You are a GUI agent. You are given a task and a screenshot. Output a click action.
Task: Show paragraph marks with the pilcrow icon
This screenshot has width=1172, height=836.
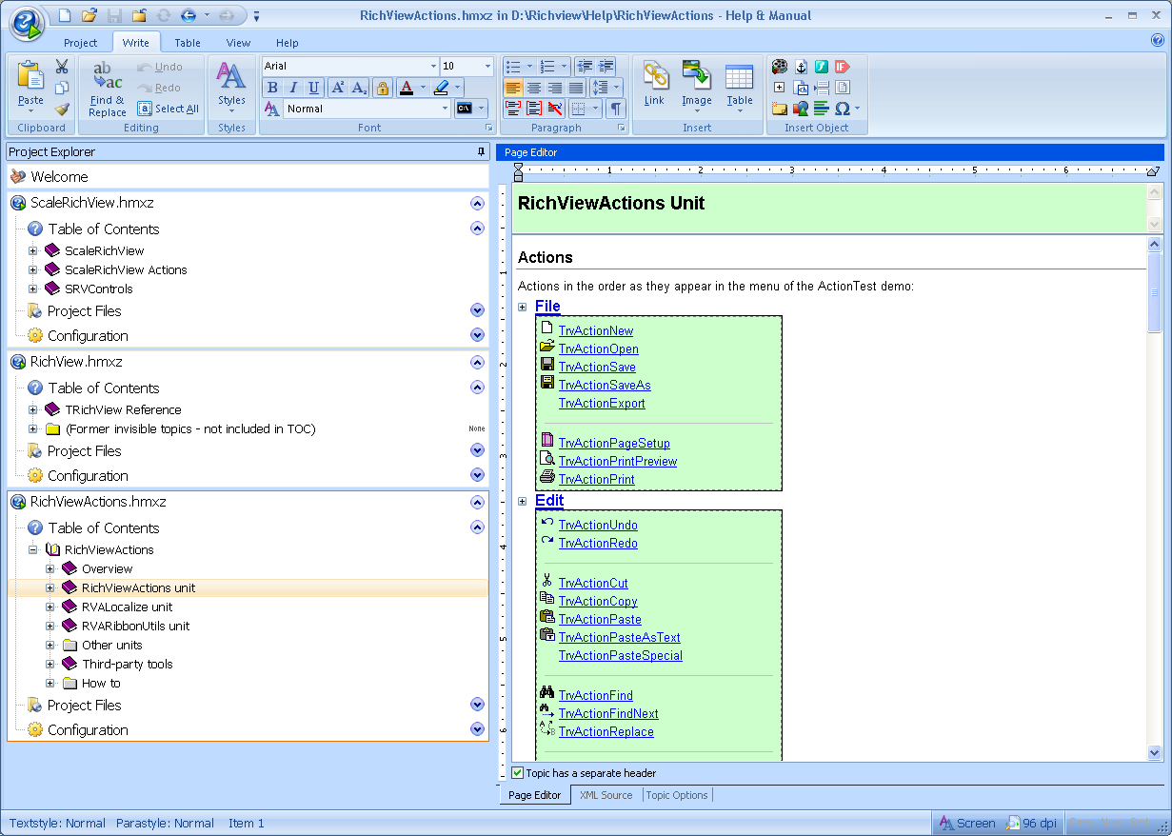point(616,109)
